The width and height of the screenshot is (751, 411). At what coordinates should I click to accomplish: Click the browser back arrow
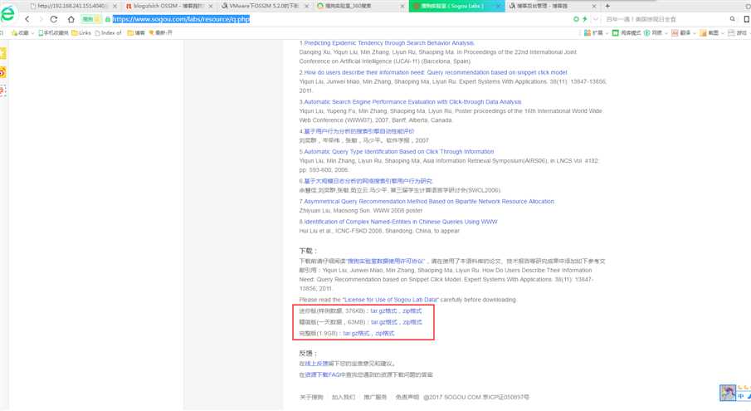[x=27, y=19]
